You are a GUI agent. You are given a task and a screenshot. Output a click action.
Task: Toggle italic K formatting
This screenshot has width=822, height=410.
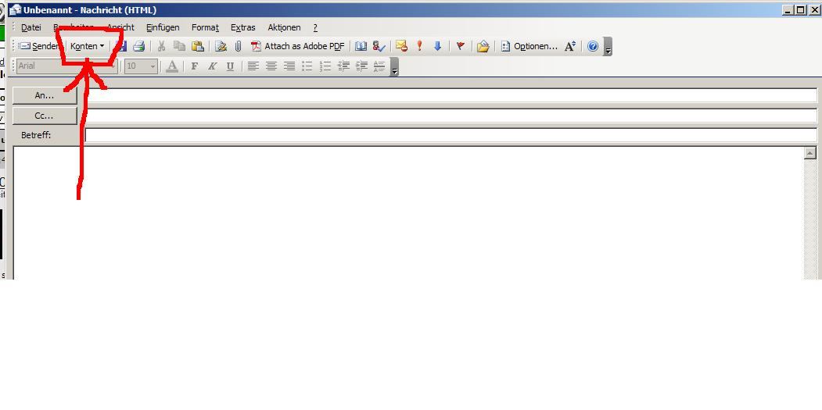pyautogui.click(x=212, y=66)
